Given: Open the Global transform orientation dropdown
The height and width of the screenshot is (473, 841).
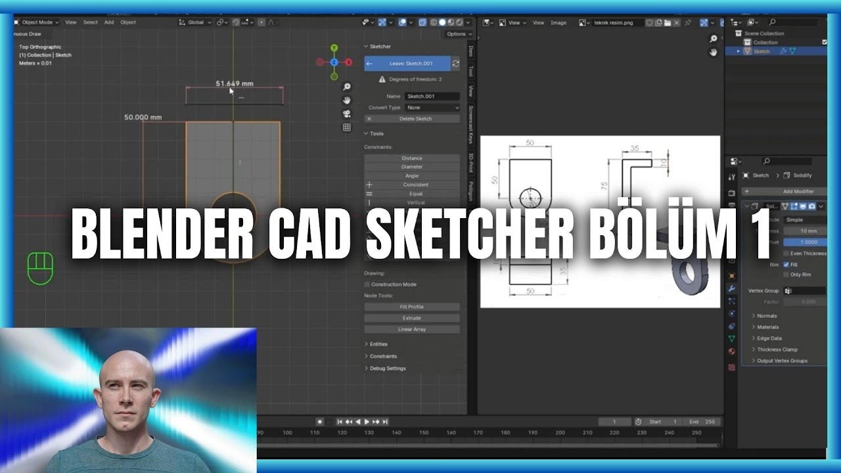Looking at the screenshot, I should pyautogui.click(x=196, y=22).
